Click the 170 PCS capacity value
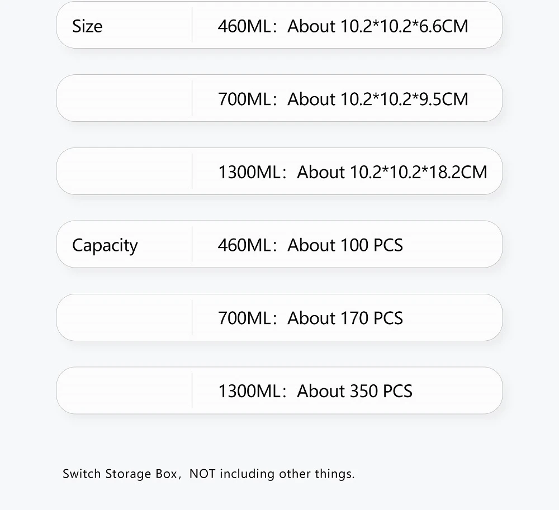Image resolution: width=559 pixels, height=510 pixels. (372, 318)
